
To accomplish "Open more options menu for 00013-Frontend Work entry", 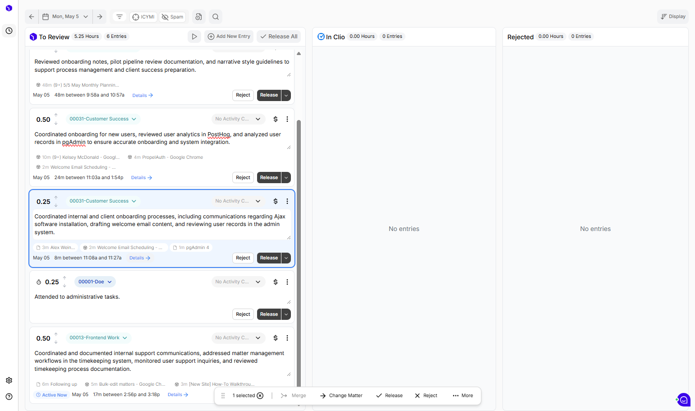I will tap(287, 338).
